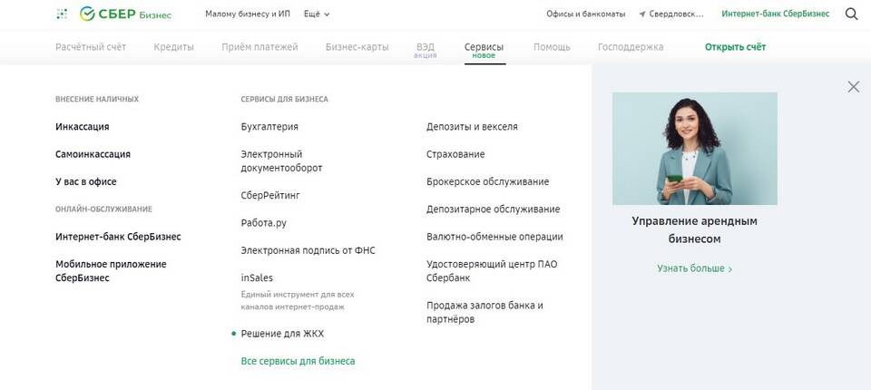Open Решение для ЖКХ
The width and height of the screenshot is (871, 390).
(282, 334)
